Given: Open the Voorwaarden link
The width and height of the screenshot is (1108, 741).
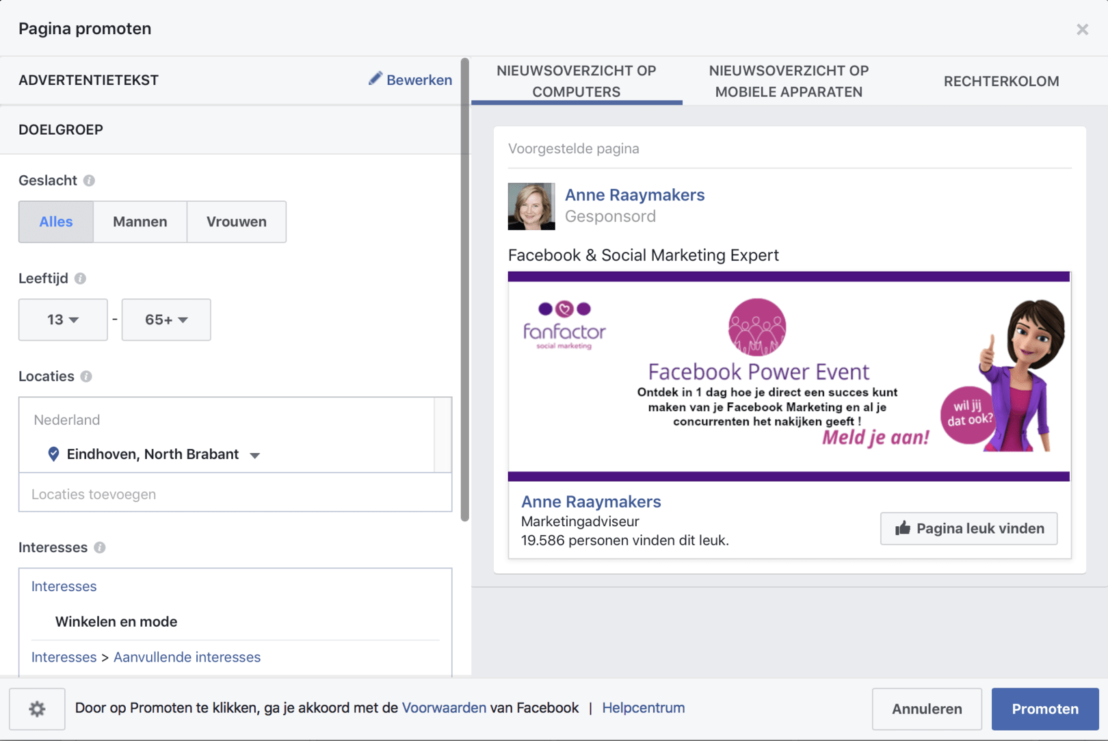Looking at the screenshot, I should 444,707.
